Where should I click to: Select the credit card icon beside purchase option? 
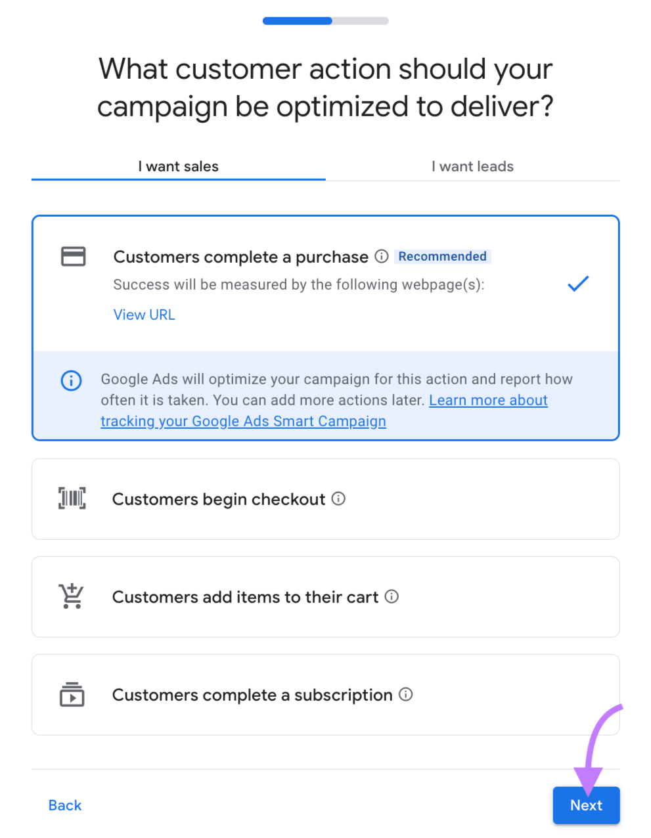tap(73, 257)
